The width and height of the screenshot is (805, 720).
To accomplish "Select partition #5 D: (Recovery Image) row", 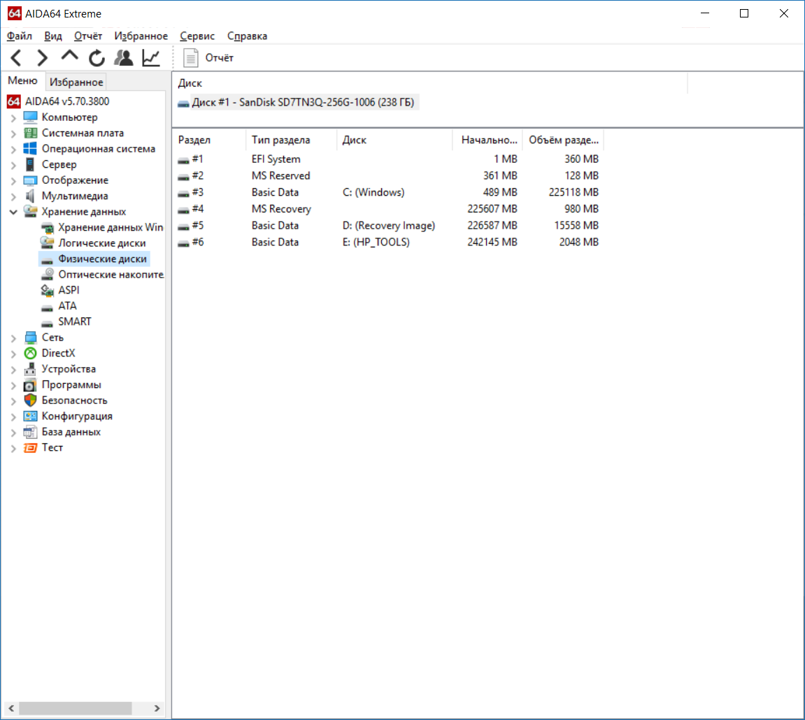I will (x=388, y=225).
